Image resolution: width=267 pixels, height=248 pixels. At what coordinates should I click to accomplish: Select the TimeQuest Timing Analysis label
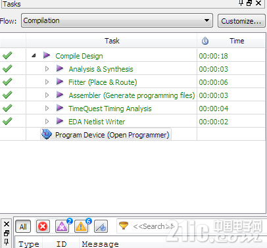(110, 109)
